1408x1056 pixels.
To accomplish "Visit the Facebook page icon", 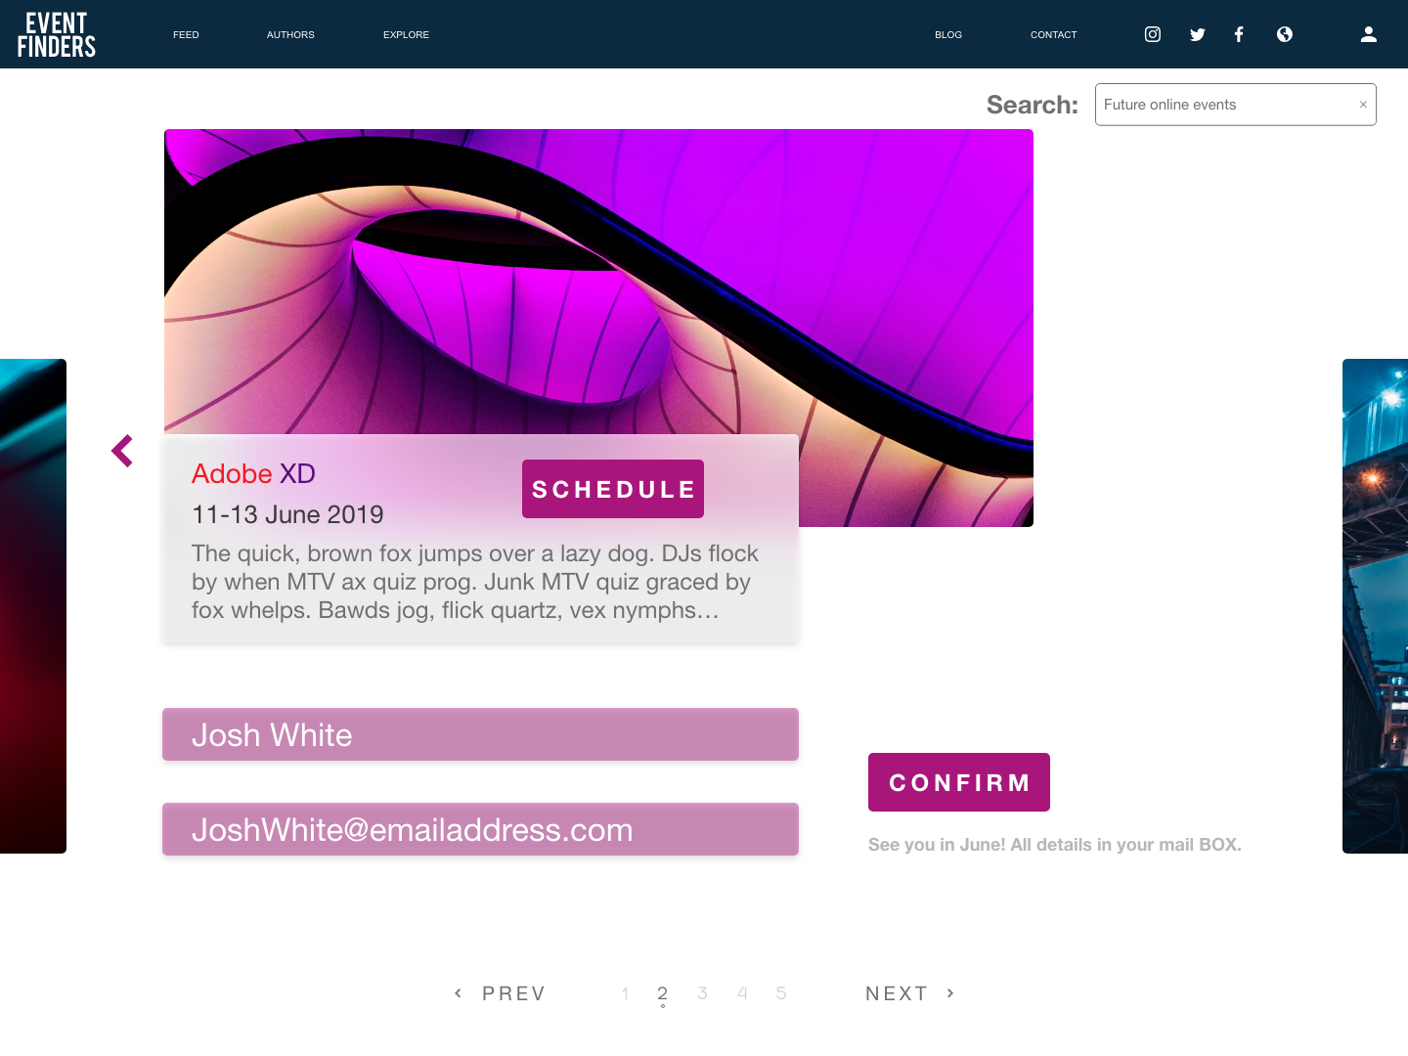I will click(1239, 34).
